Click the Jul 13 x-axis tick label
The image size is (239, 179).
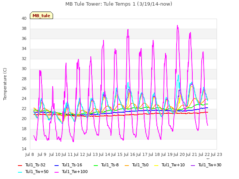[92, 154]
